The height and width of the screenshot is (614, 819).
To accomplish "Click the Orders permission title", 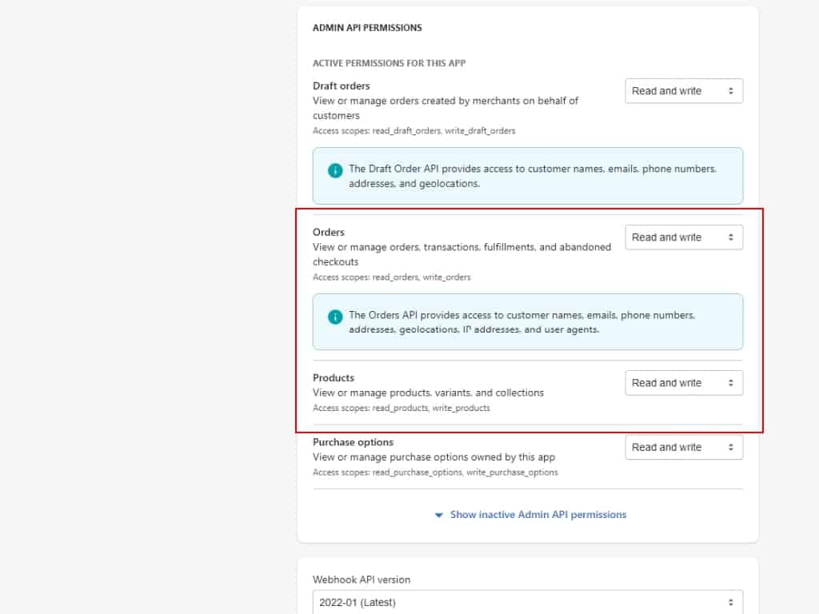I will [329, 232].
